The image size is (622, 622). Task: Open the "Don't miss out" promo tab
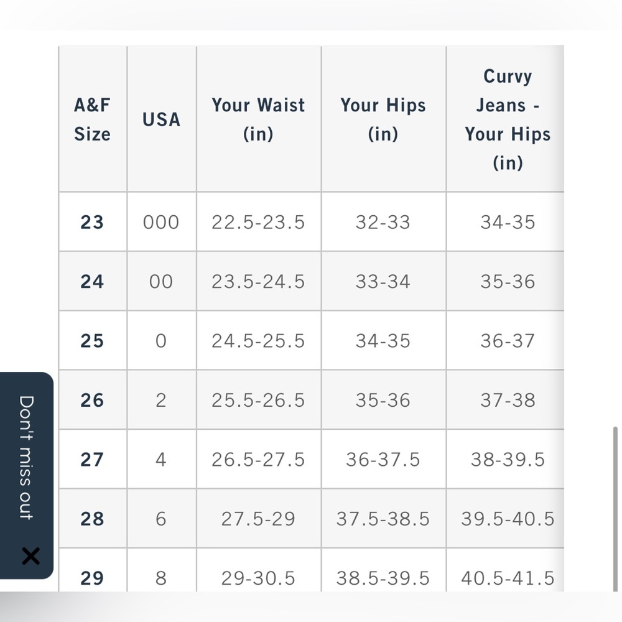(26, 457)
